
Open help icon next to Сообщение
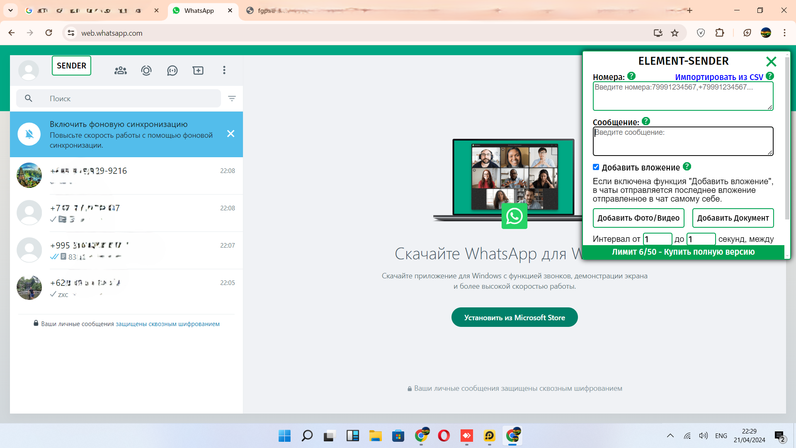coord(646,121)
